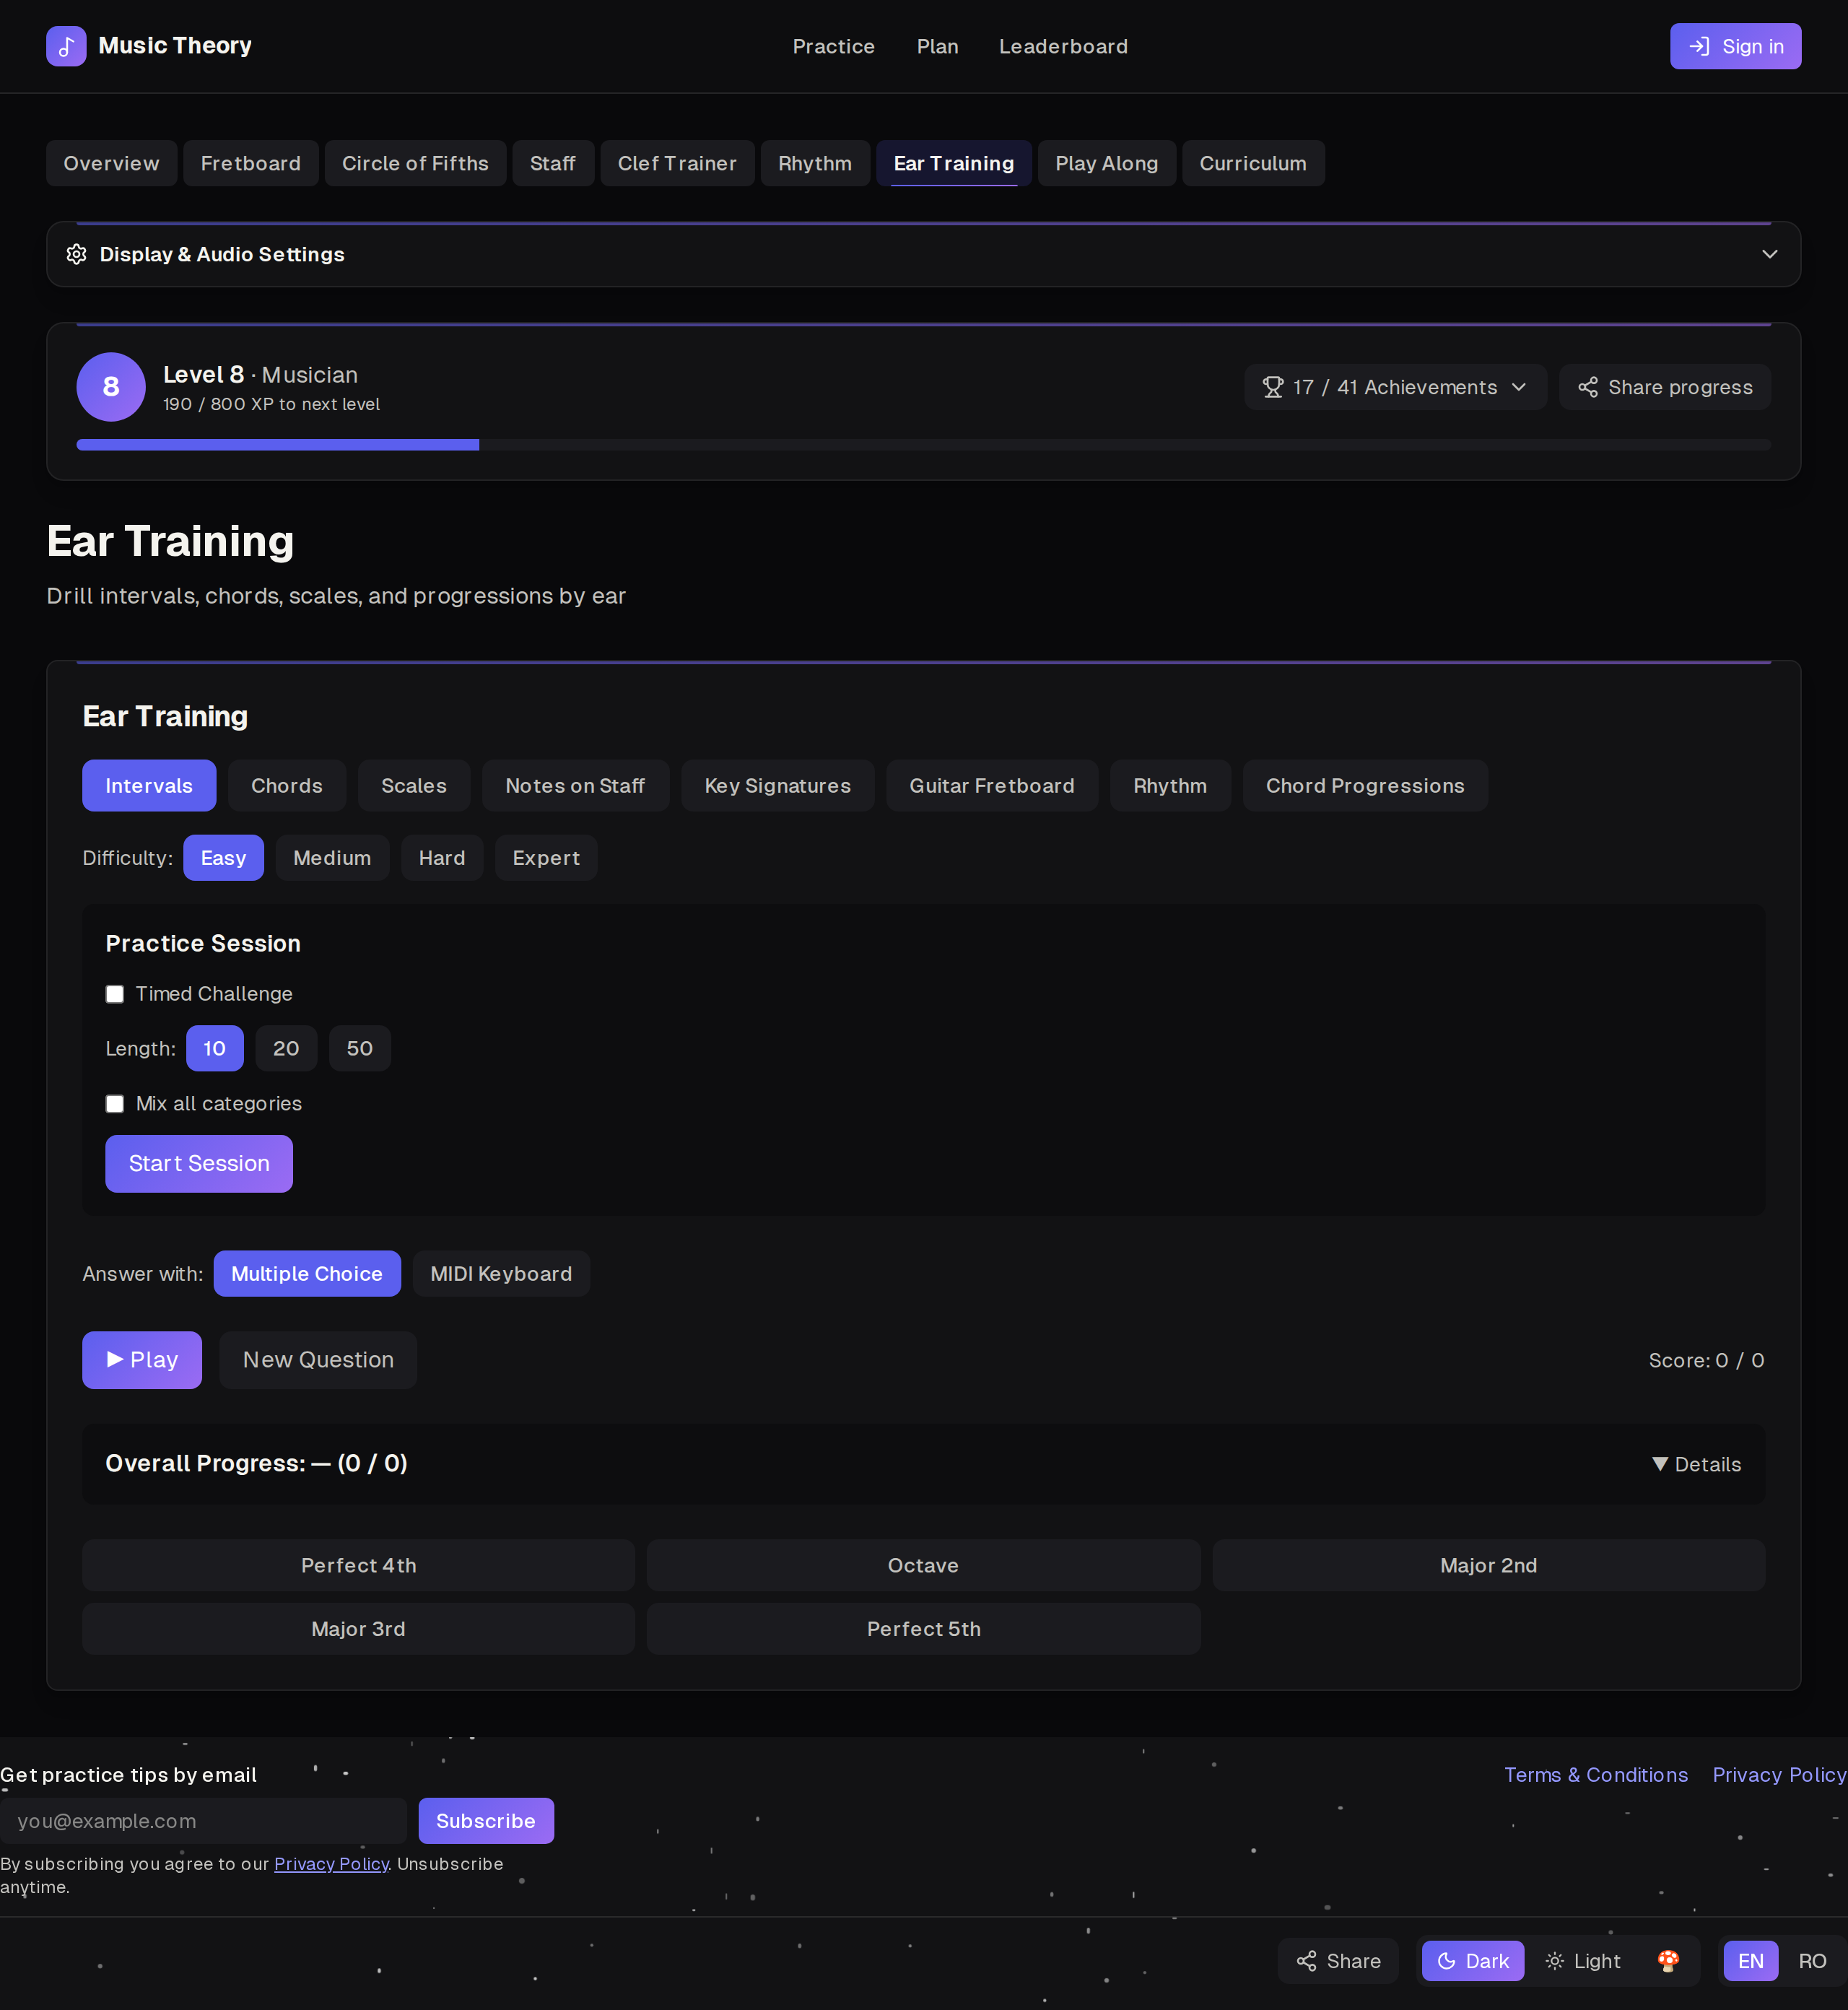Click the Dark theme moon button

pyautogui.click(x=1472, y=1961)
